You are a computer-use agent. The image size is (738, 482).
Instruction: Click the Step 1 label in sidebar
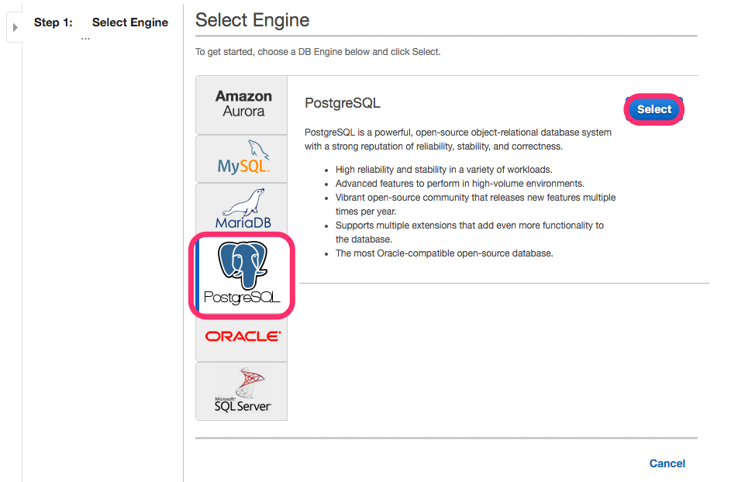coord(53,22)
